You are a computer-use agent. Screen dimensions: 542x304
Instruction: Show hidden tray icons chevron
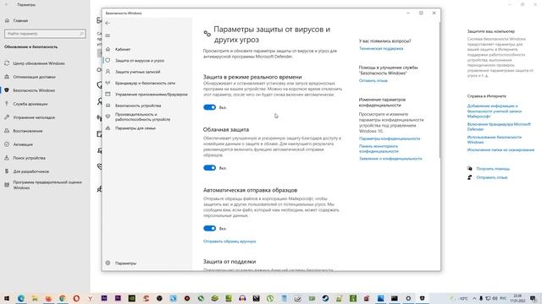(x=474, y=298)
